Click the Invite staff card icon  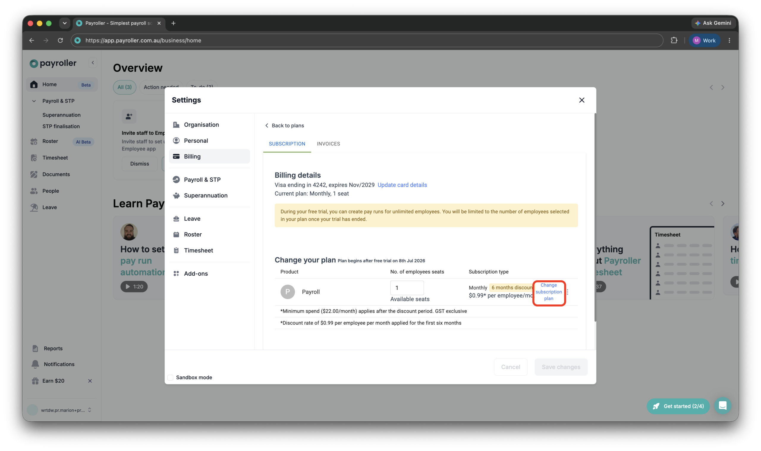(129, 116)
